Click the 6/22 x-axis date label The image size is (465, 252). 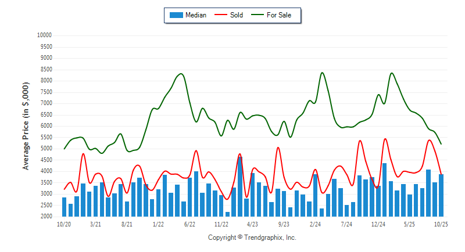[x=189, y=224]
